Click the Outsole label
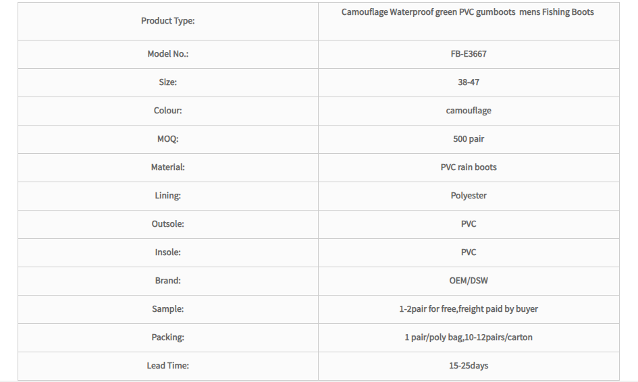 coord(167,224)
